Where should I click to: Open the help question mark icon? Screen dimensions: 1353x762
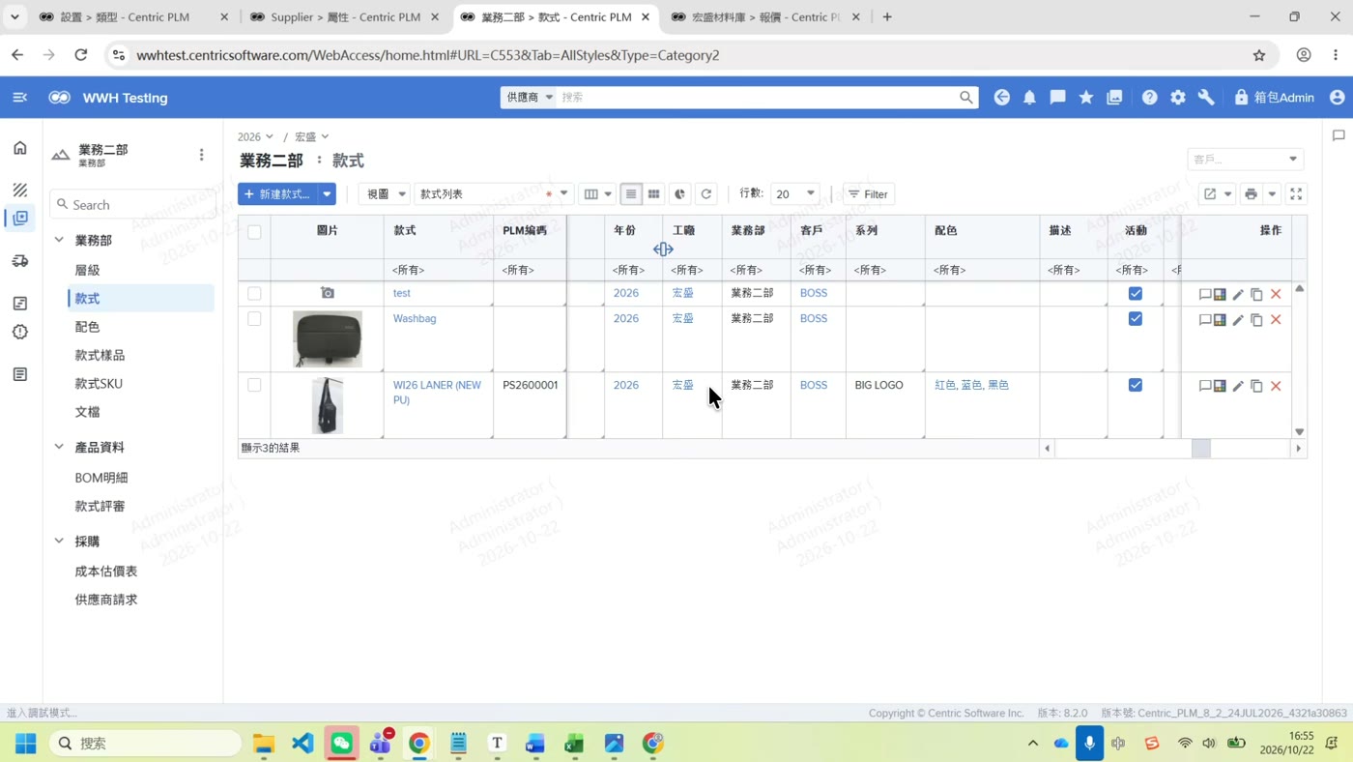[1149, 98]
